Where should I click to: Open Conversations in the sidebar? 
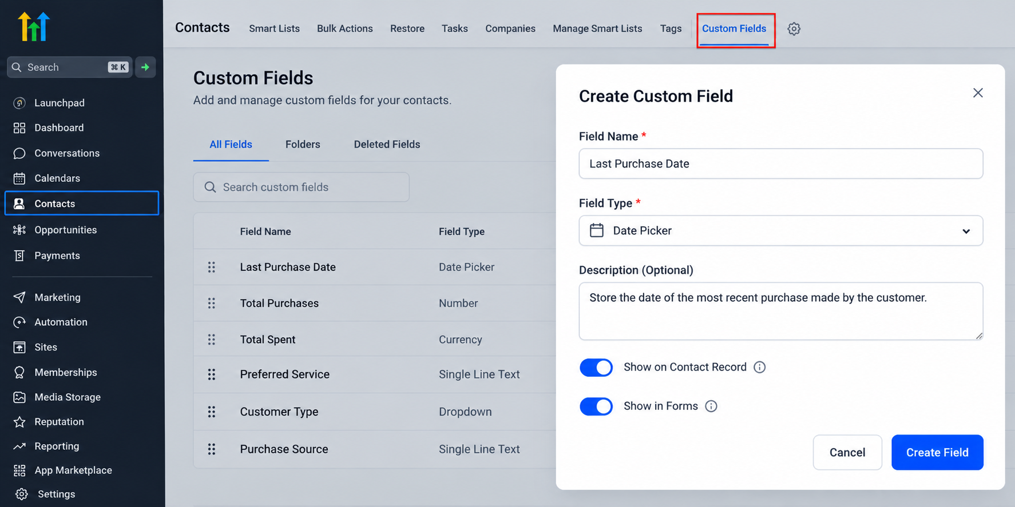(x=66, y=153)
